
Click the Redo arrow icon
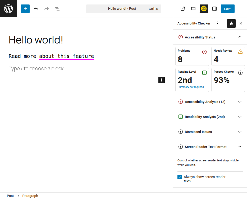47,8
